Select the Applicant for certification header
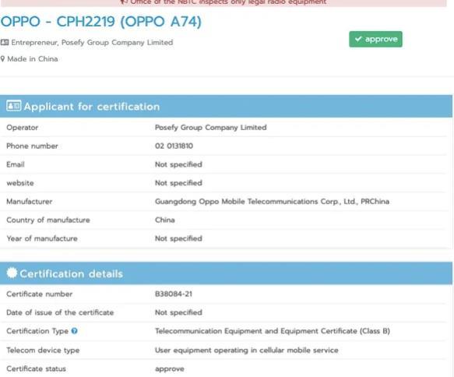This screenshot has height=377, width=454. [x=226, y=106]
